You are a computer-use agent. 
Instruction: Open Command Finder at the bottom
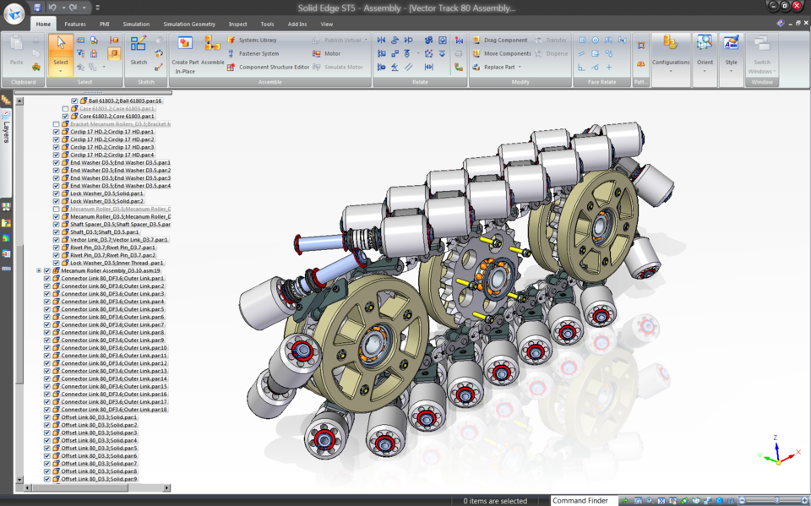pos(583,500)
